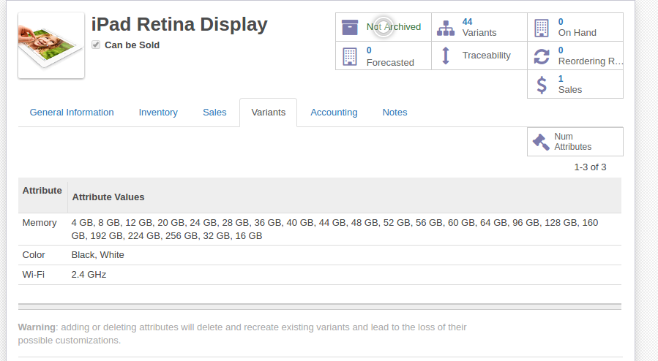658x361 pixels.
Task: Click the Warning note about attributes
Action: (242, 334)
